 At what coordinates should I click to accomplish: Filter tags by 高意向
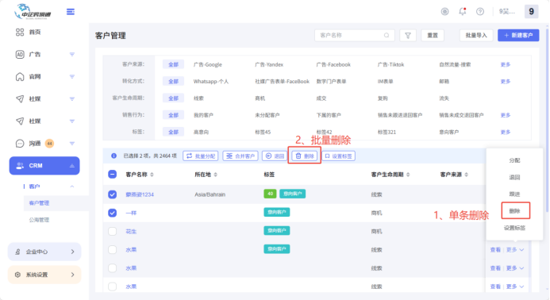[x=201, y=132]
